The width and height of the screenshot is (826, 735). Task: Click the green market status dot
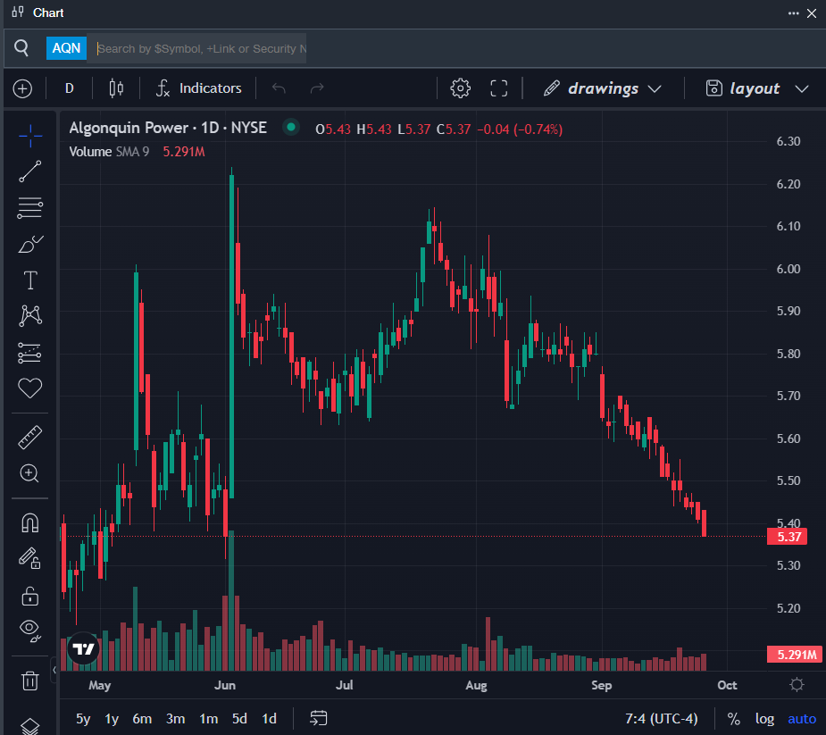tap(290, 128)
